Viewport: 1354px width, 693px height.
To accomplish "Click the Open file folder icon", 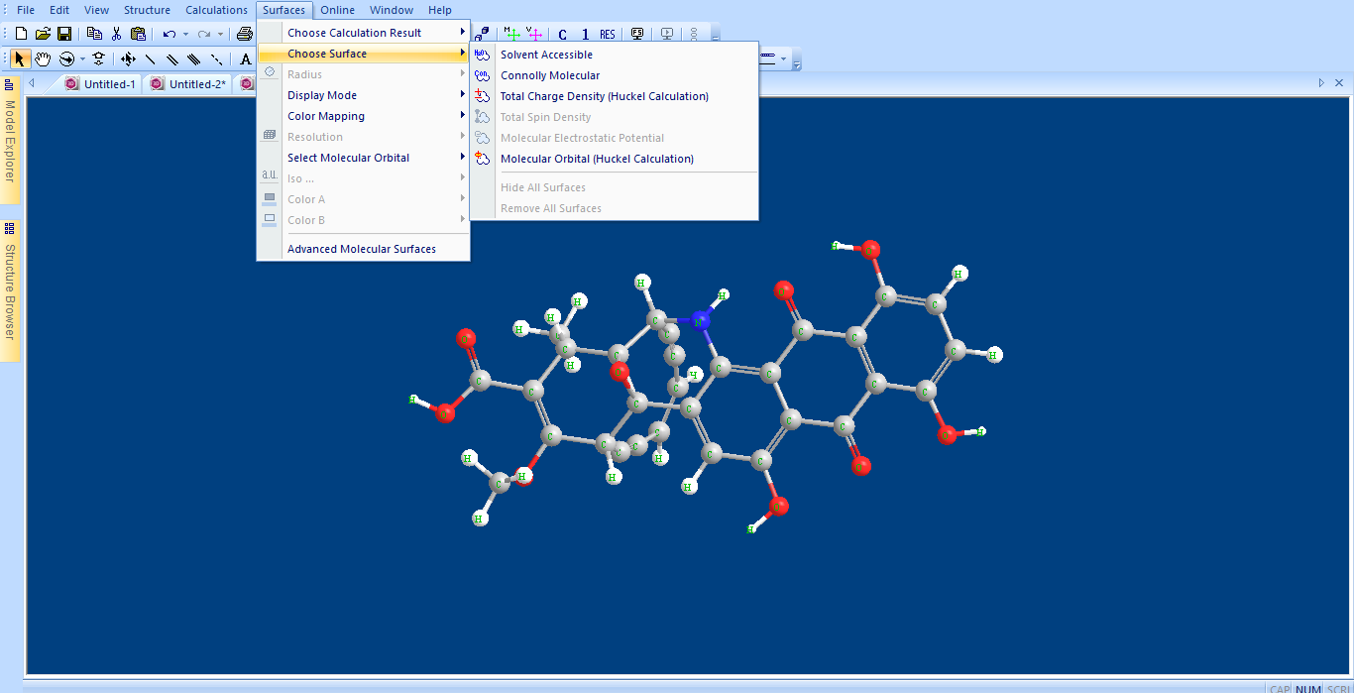I will coord(43,34).
